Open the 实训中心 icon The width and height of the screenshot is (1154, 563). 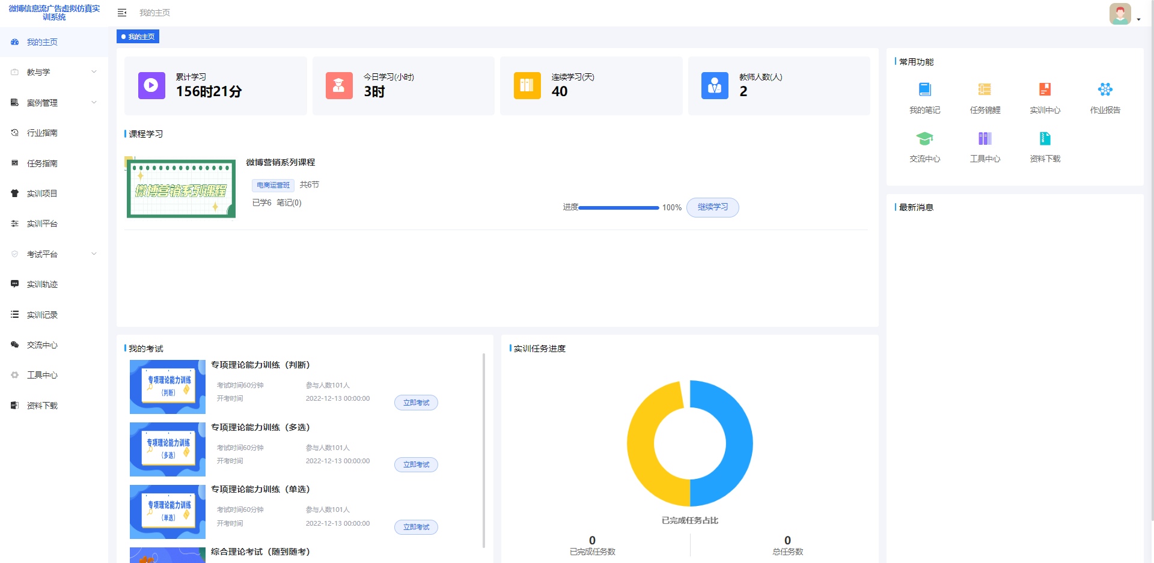point(1045,90)
